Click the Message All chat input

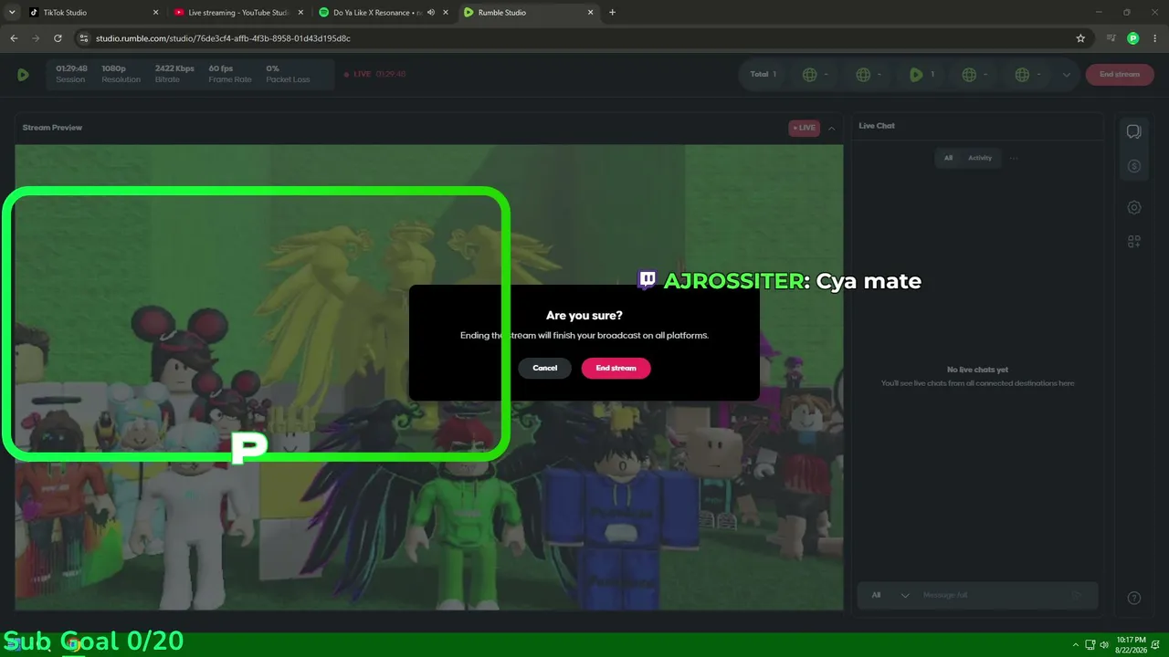(992, 595)
